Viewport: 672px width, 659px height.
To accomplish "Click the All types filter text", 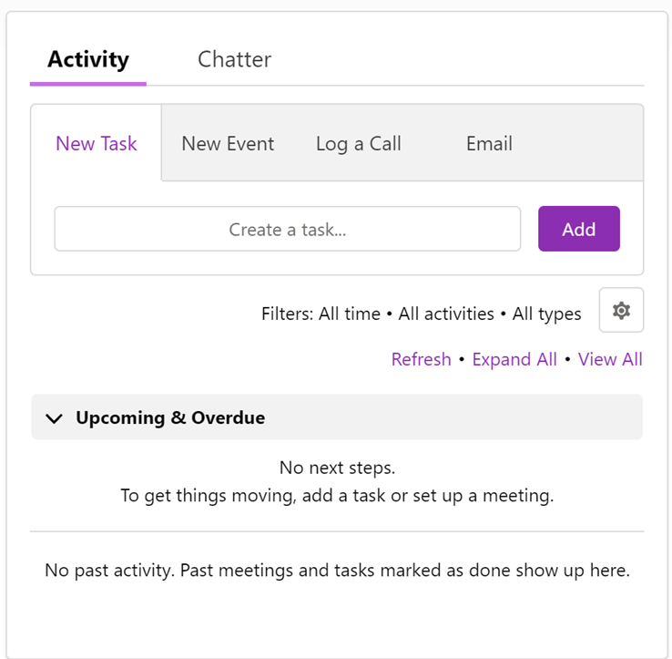I will (547, 314).
